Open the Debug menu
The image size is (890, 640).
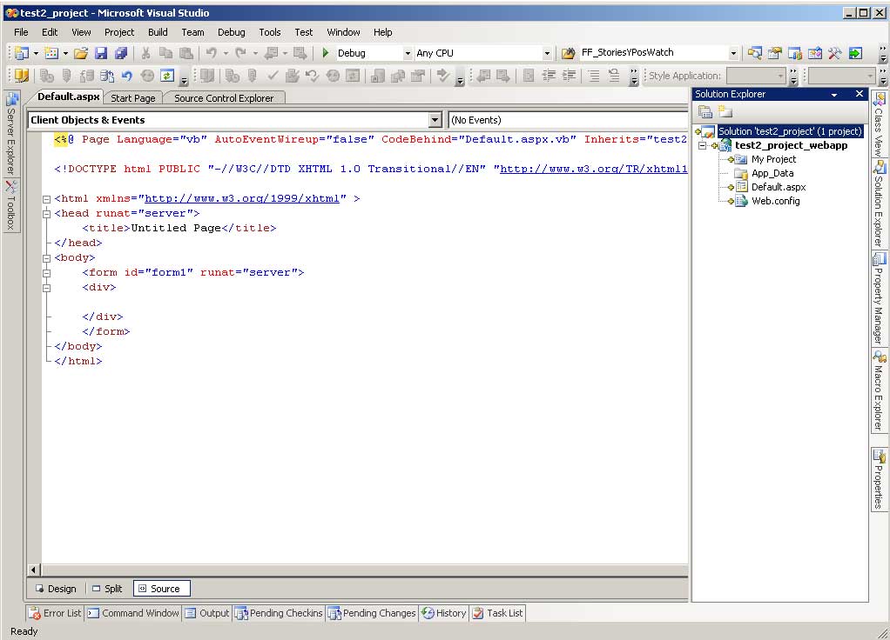[x=232, y=32]
